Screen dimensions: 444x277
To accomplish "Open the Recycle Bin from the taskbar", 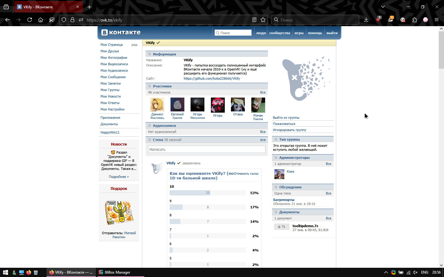I will pyautogui.click(x=36, y=272).
